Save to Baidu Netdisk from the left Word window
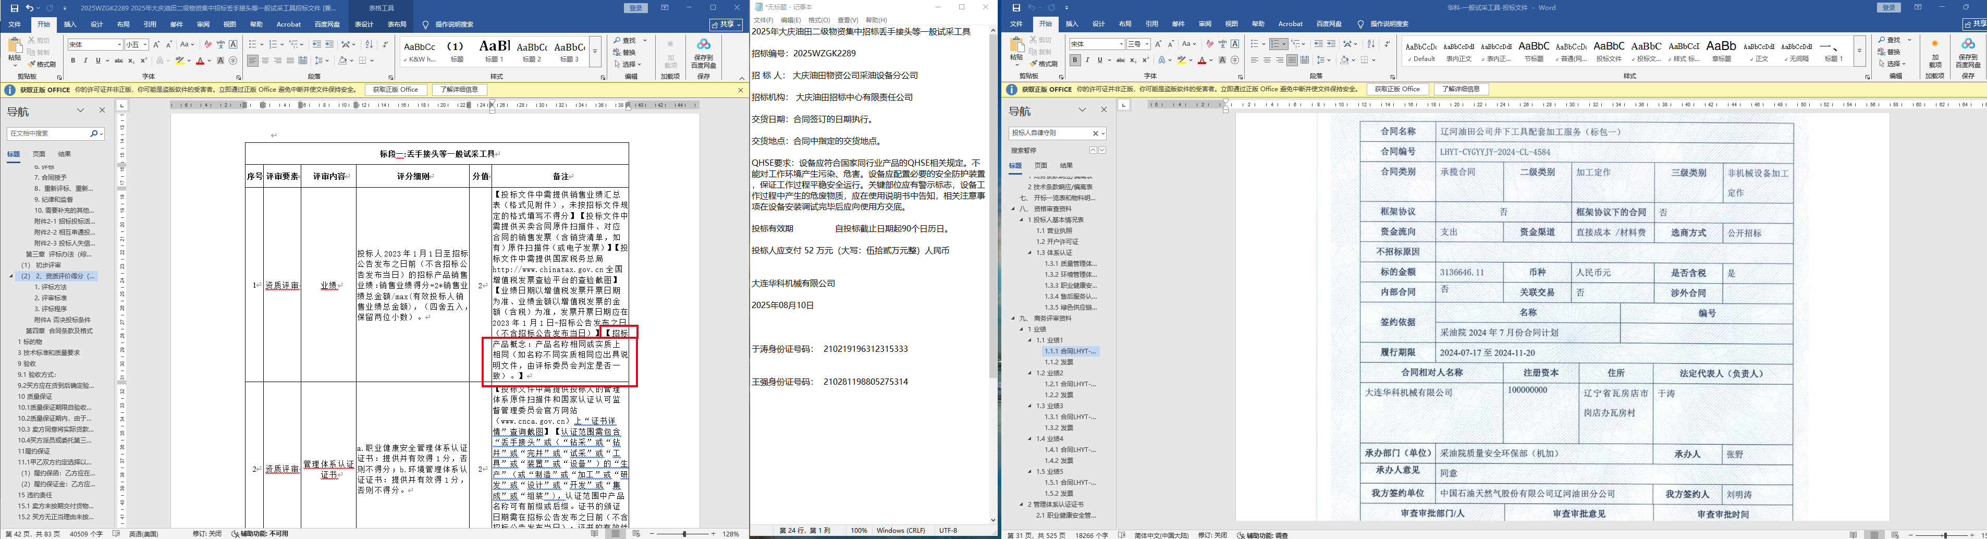 pos(704,54)
